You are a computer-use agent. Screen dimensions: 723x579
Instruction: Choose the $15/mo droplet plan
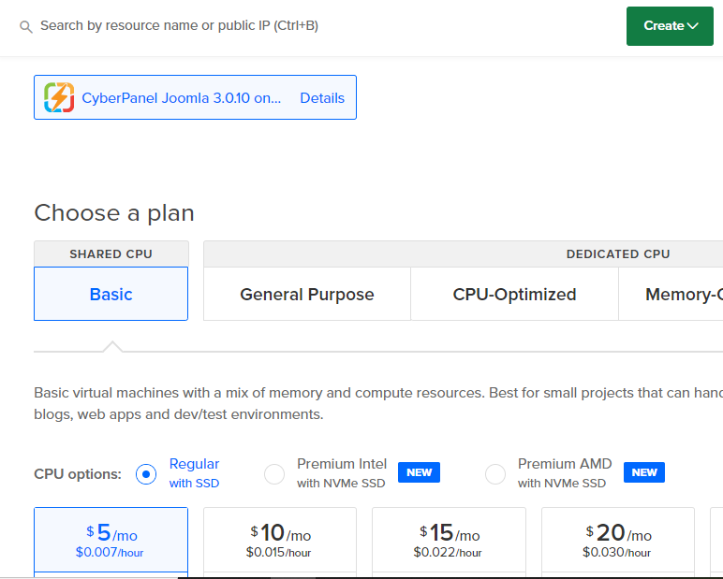point(449,542)
